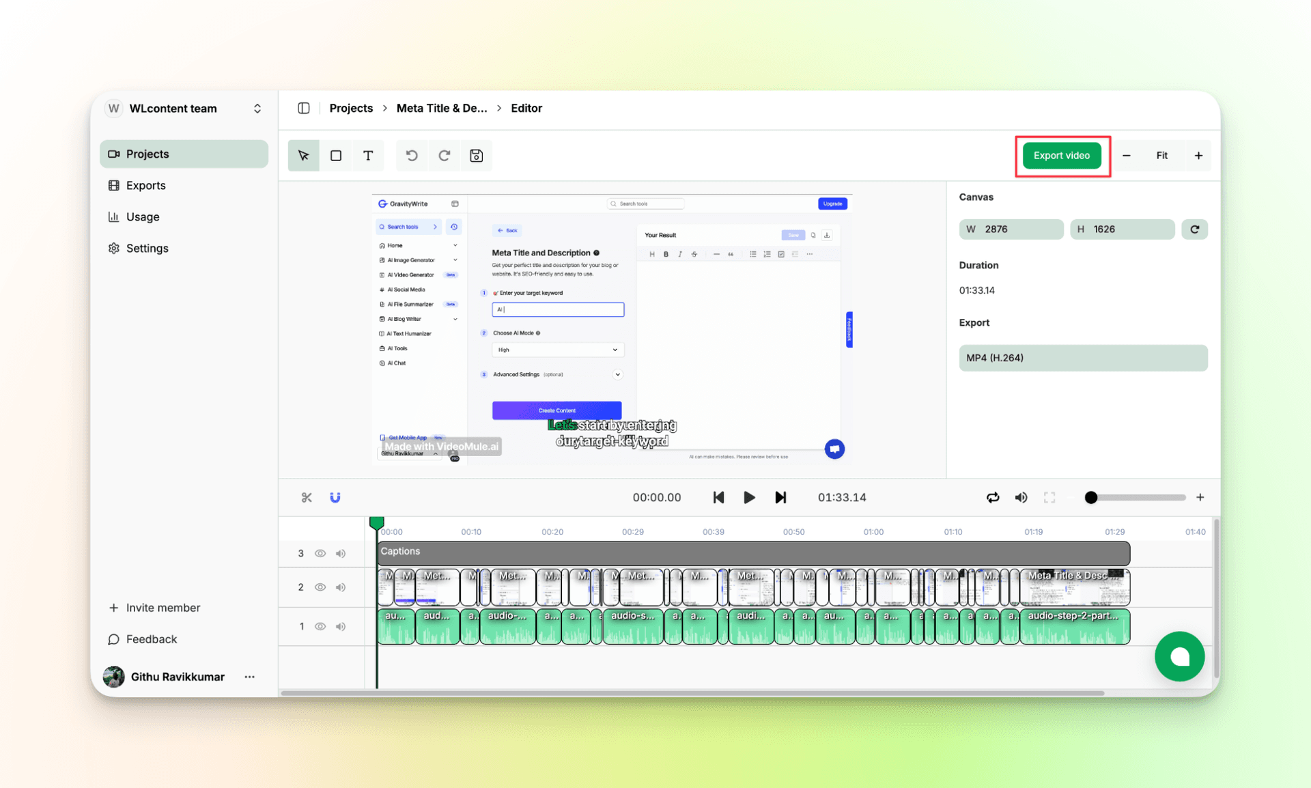The width and height of the screenshot is (1311, 788).
Task: Cut a clip with the scissors tool
Action: tap(306, 497)
